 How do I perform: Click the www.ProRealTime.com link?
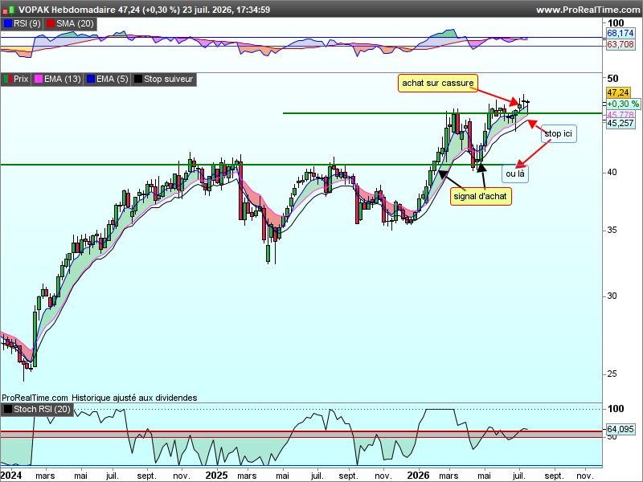click(x=589, y=10)
